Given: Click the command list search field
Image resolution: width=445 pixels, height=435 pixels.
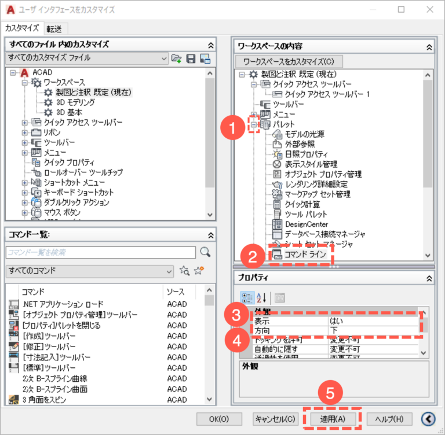Looking at the screenshot, I should coord(101,252).
